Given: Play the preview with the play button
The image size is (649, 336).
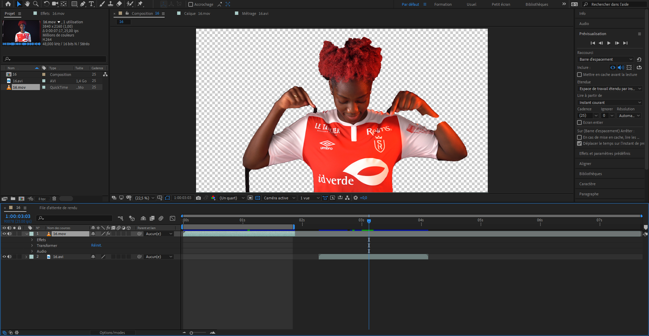Looking at the screenshot, I should coord(609,43).
